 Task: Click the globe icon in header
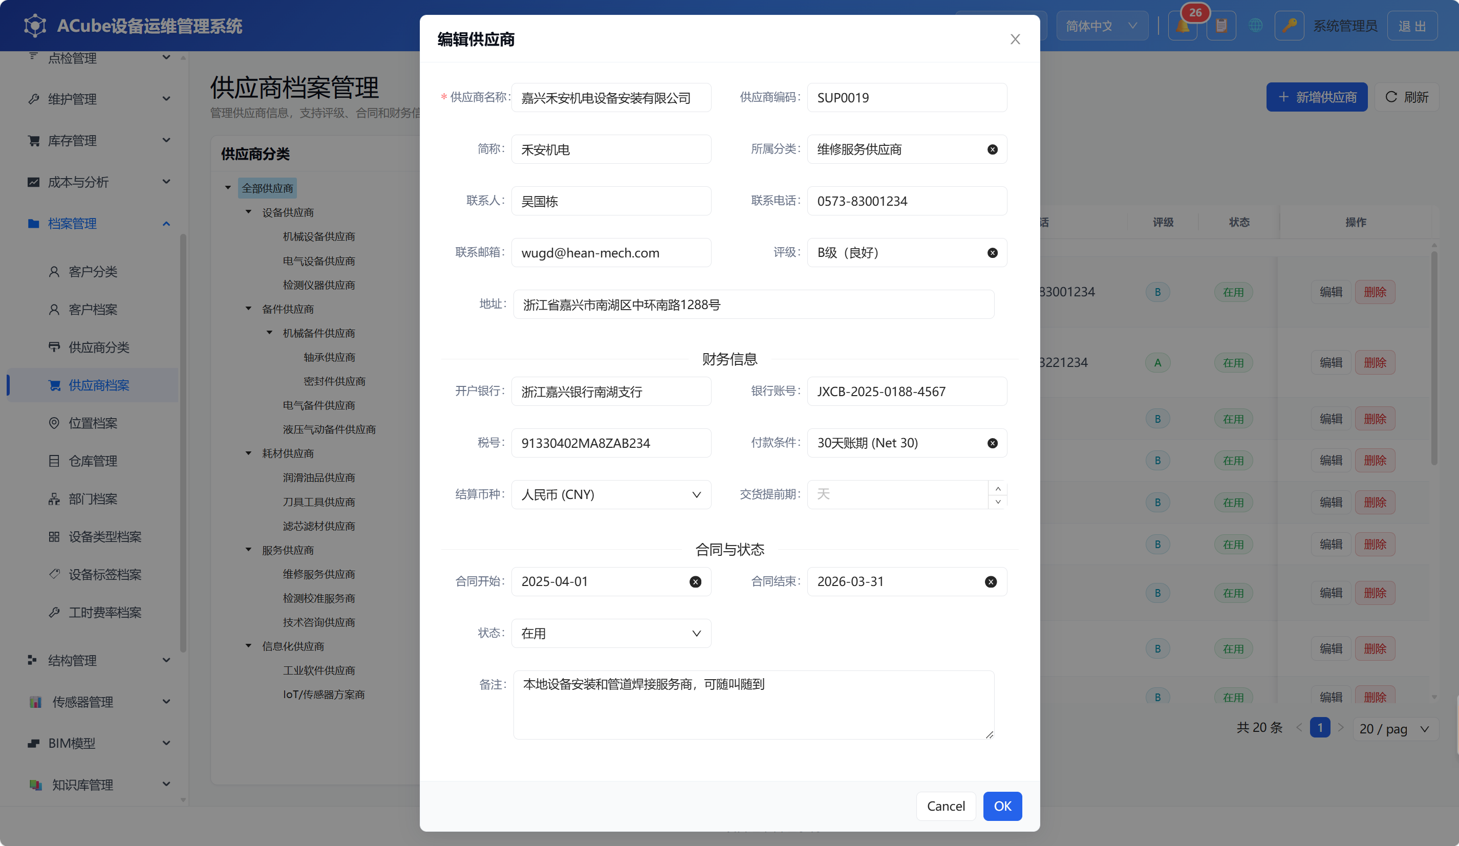click(1255, 26)
